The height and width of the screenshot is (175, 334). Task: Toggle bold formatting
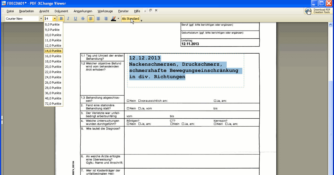[61, 19]
